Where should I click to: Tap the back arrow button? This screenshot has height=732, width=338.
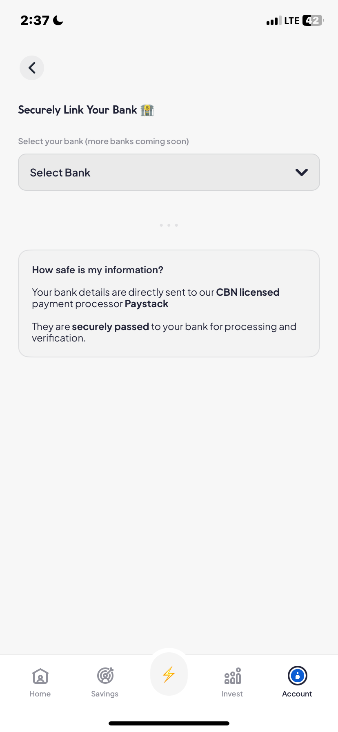click(32, 68)
